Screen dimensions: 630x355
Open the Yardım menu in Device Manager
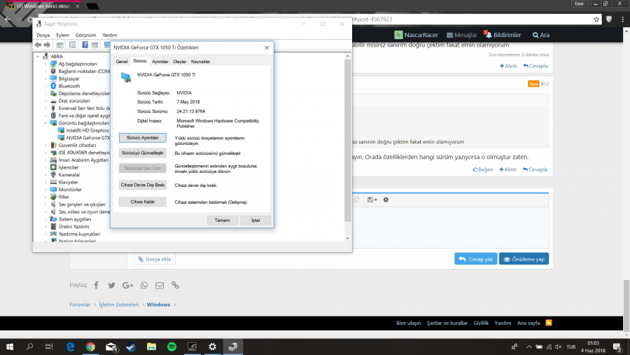click(x=109, y=35)
